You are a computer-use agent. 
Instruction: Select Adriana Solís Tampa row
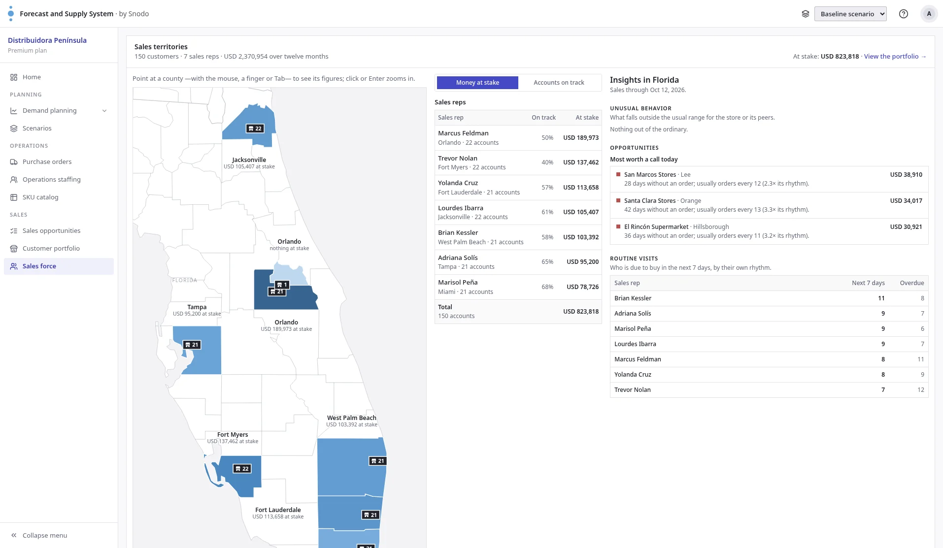tap(518, 262)
